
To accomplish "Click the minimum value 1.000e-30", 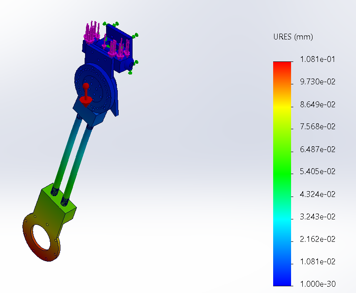I will (x=317, y=284).
